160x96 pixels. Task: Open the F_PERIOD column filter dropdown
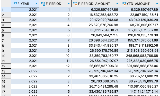(69, 4)
